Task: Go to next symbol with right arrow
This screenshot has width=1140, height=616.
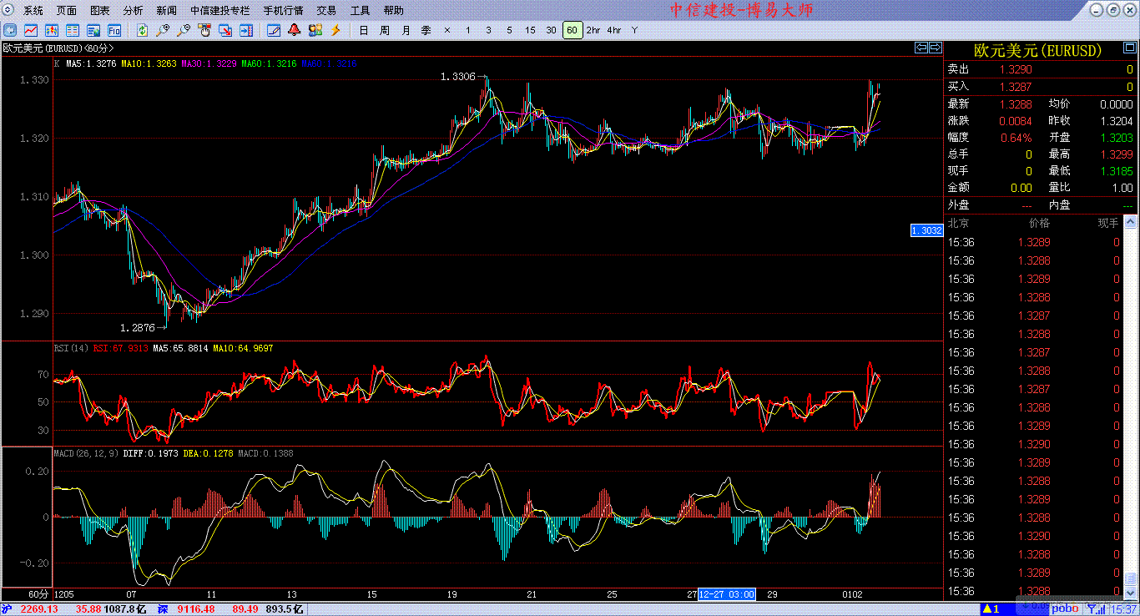Action: [936, 48]
